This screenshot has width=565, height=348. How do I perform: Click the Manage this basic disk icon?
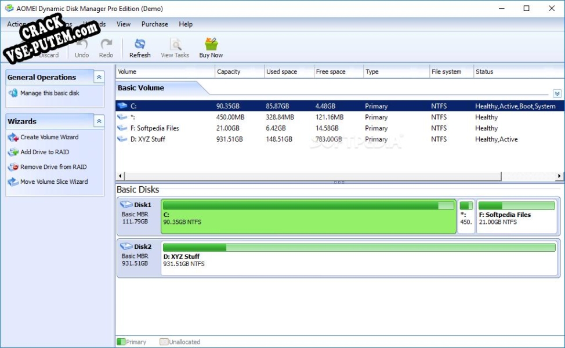pyautogui.click(x=13, y=93)
